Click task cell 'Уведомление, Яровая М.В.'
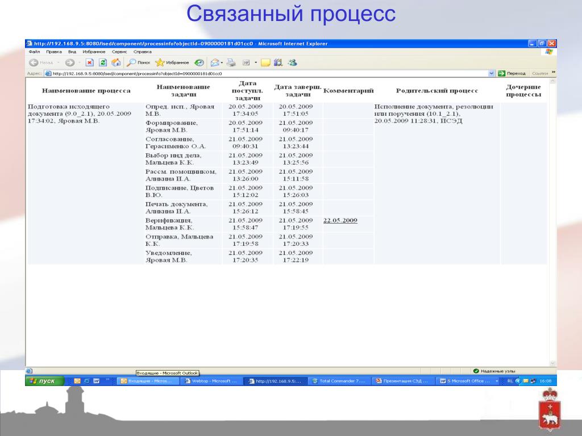This screenshot has width=582, height=436. (184, 257)
